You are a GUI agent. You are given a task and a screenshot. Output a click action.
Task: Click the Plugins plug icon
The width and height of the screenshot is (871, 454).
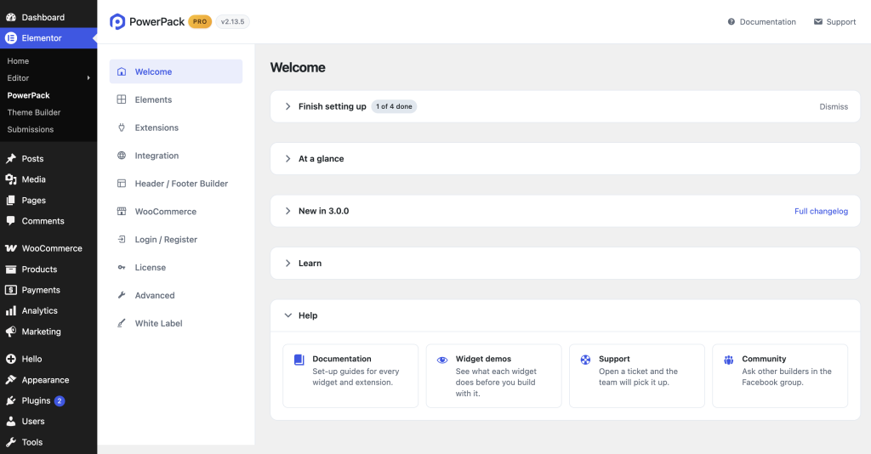[10, 400]
